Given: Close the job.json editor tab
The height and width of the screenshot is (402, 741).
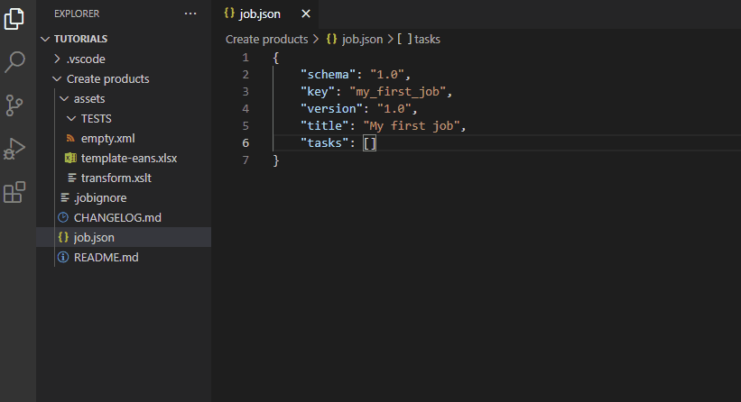Looking at the screenshot, I should tap(305, 14).
